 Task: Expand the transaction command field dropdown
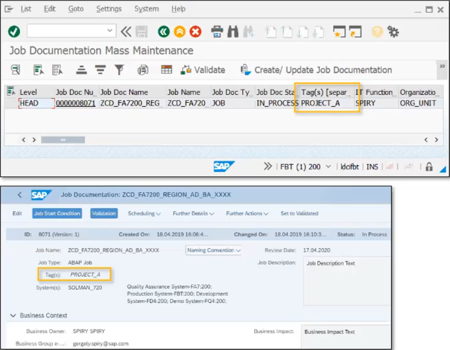(x=110, y=31)
